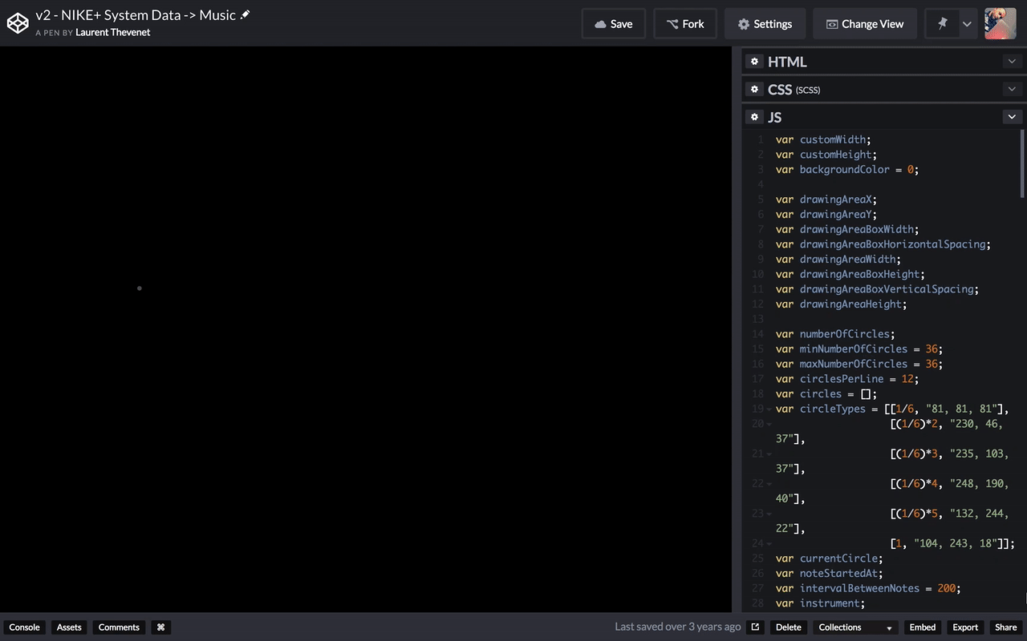Viewport: 1027px width, 641px height.
Task: Toggle the Assets panel
Action: tap(68, 627)
